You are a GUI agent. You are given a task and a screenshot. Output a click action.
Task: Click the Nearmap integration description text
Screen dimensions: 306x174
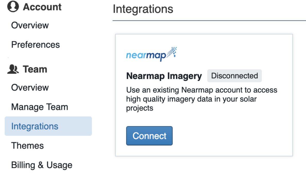[202, 99]
